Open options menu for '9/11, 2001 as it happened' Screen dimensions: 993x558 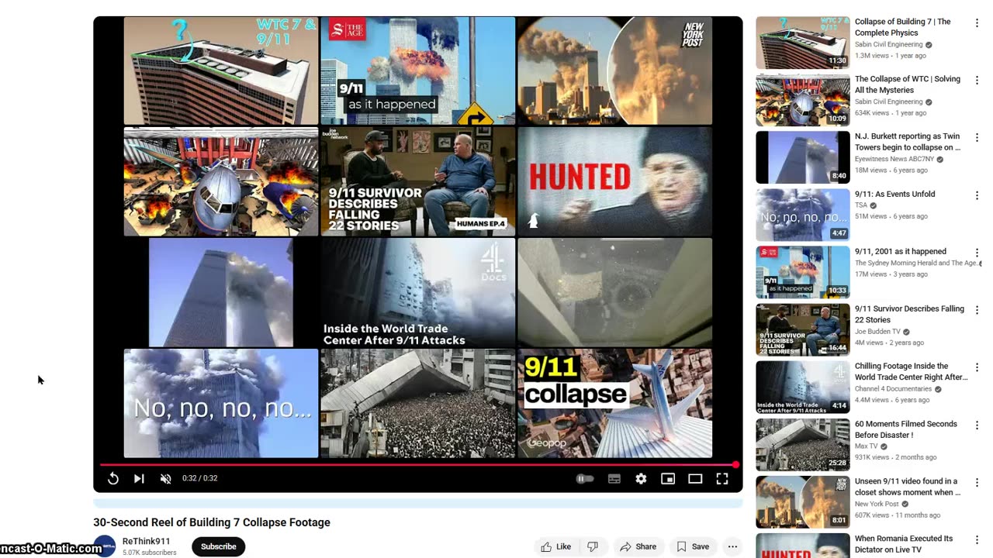click(977, 253)
